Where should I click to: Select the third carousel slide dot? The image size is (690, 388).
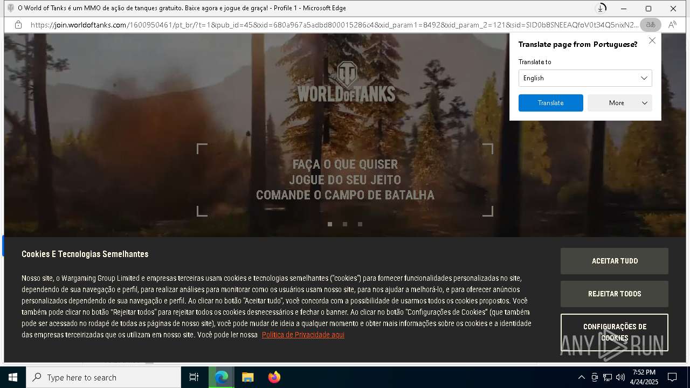click(x=360, y=224)
